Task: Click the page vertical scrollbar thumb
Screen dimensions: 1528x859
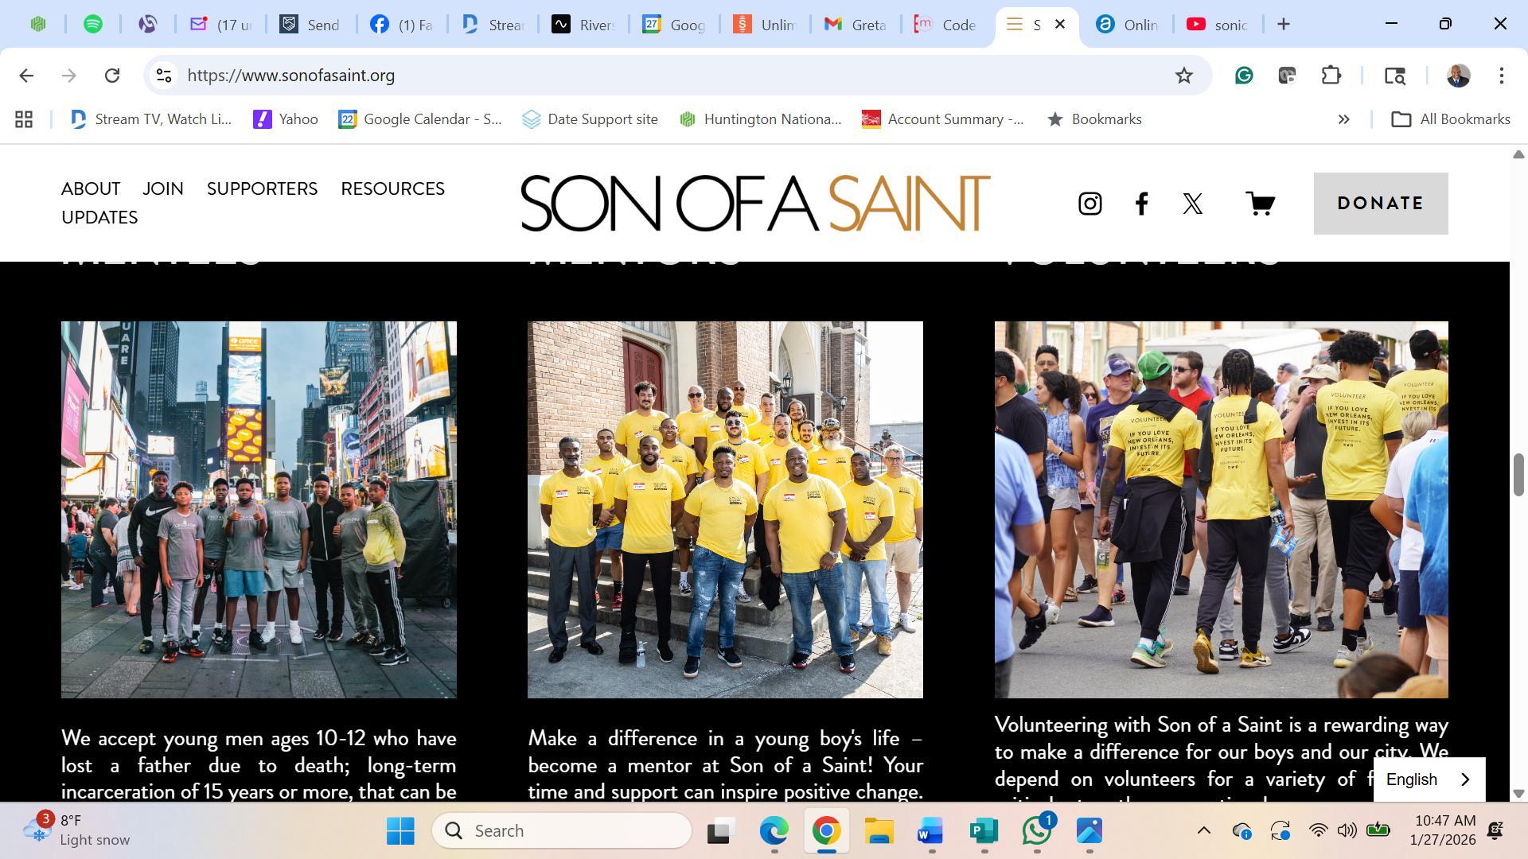Action: (1518, 475)
